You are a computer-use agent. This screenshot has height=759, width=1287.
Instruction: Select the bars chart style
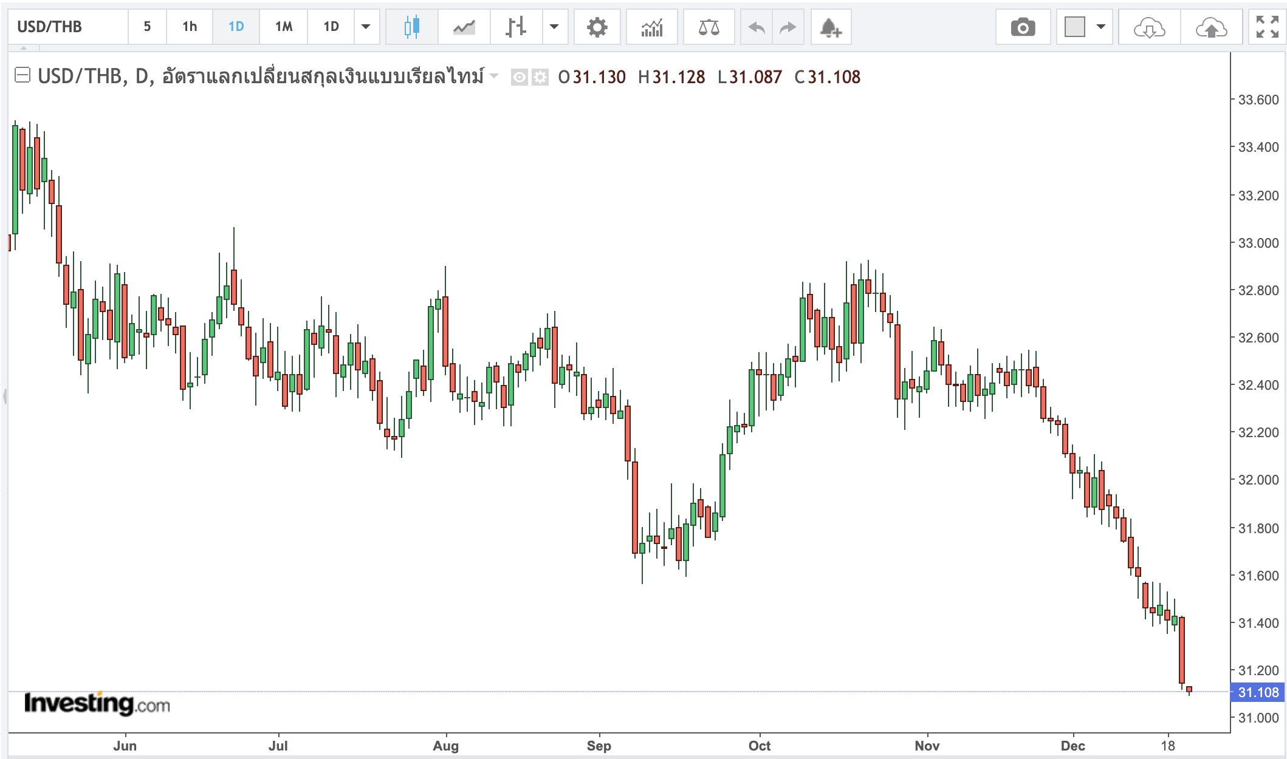pos(516,27)
